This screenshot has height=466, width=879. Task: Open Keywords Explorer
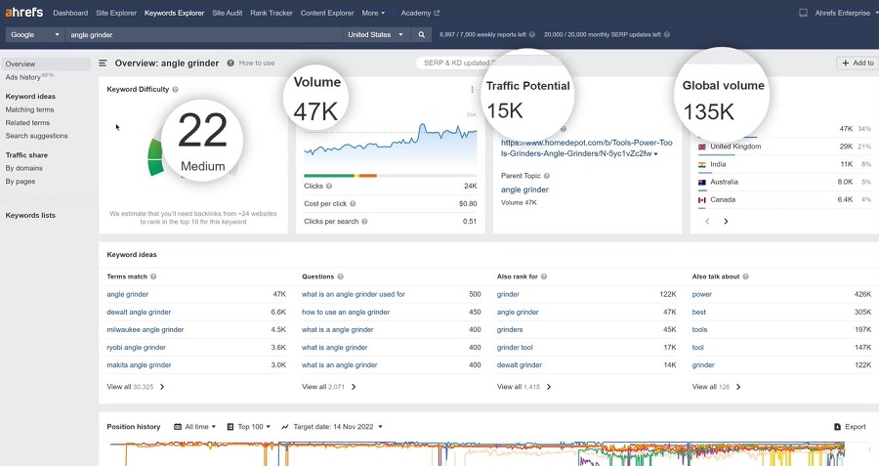(x=175, y=13)
